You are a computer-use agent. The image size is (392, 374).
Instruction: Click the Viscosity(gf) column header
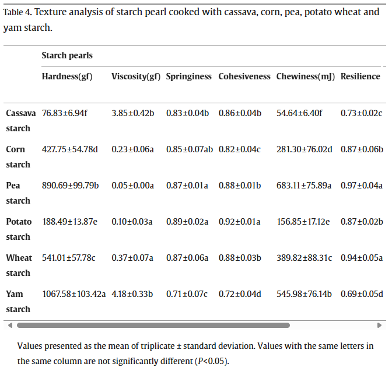pyautogui.click(x=136, y=76)
